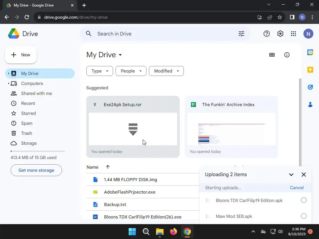Open The Funkin' Archive Index thumbnail
This screenshot has width=319, height=239.
pos(231,129)
